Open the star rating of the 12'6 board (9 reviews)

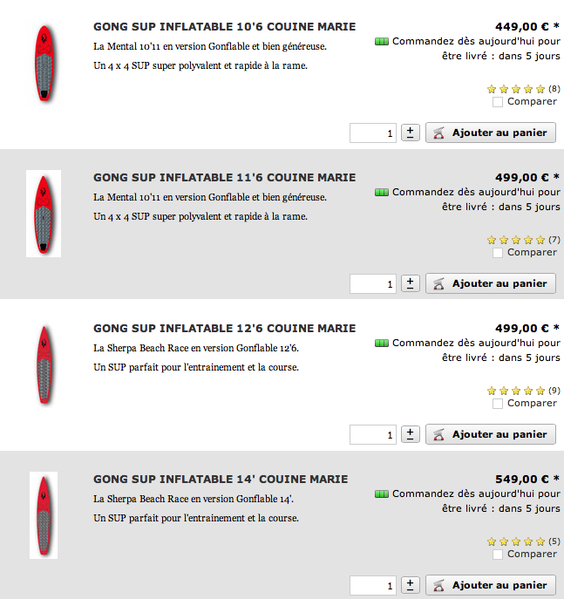tap(516, 391)
